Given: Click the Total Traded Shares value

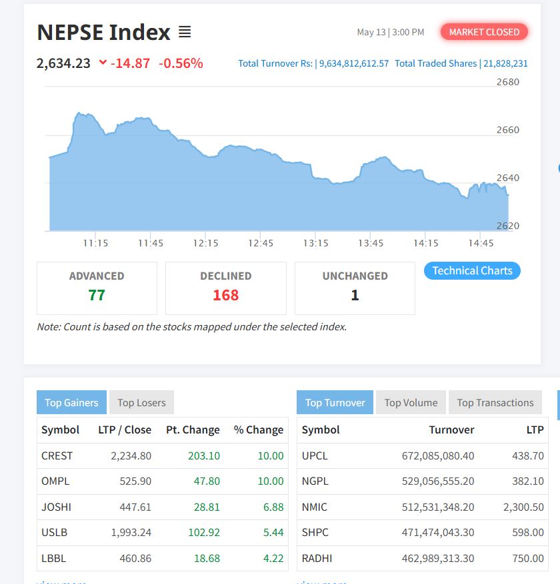Looking at the screenshot, I should (x=505, y=63).
